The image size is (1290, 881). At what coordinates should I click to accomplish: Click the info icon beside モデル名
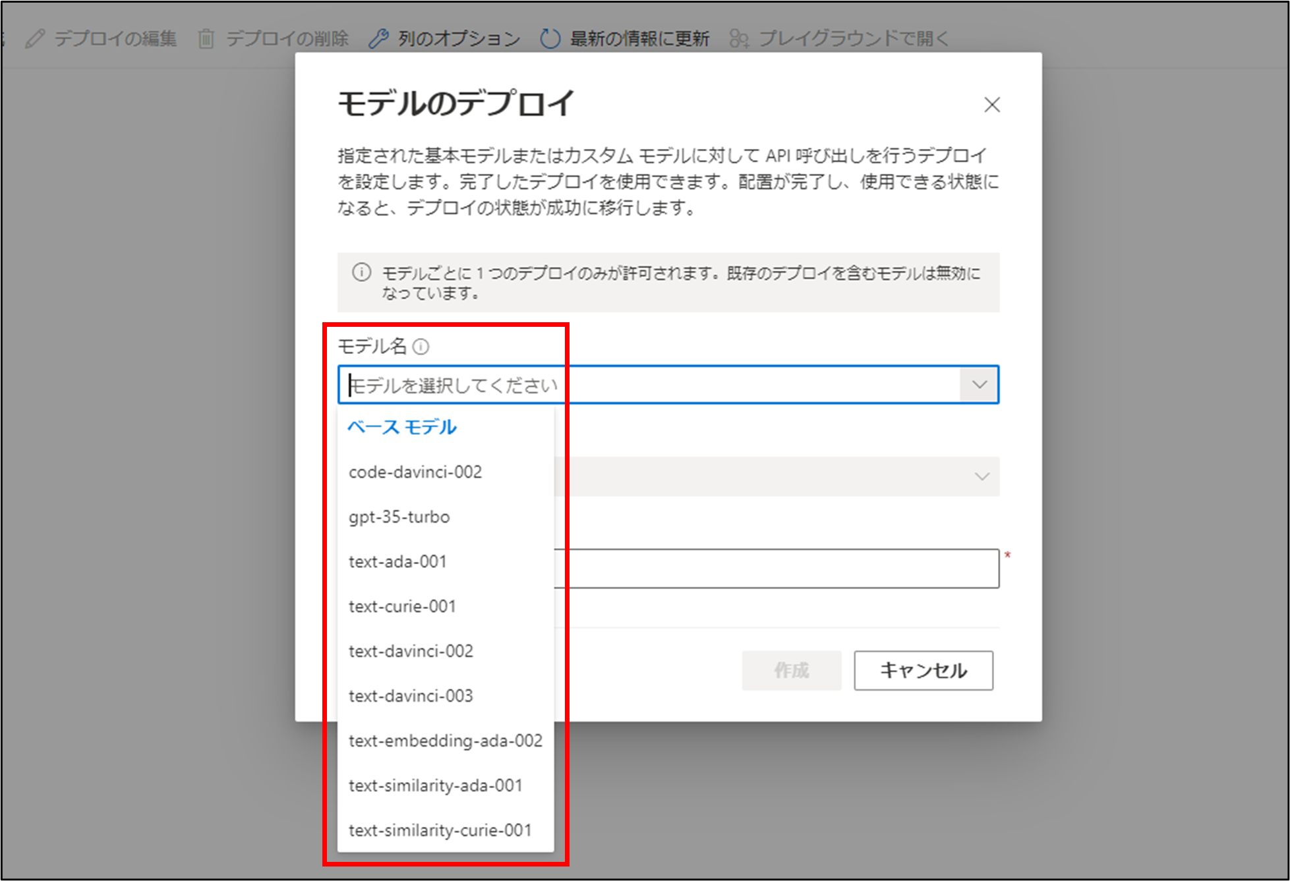point(421,347)
